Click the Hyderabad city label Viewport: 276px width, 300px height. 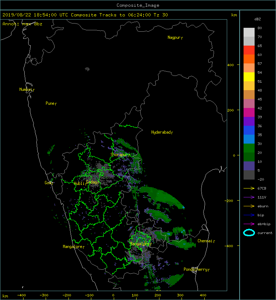click(x=161, y=132)
